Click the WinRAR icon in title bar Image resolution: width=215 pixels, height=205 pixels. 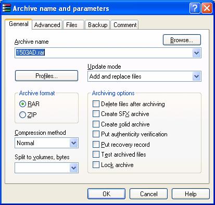coord(7,8)
